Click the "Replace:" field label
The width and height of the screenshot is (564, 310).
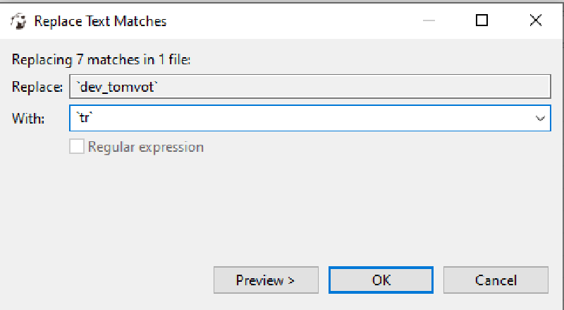coord(37,87)
